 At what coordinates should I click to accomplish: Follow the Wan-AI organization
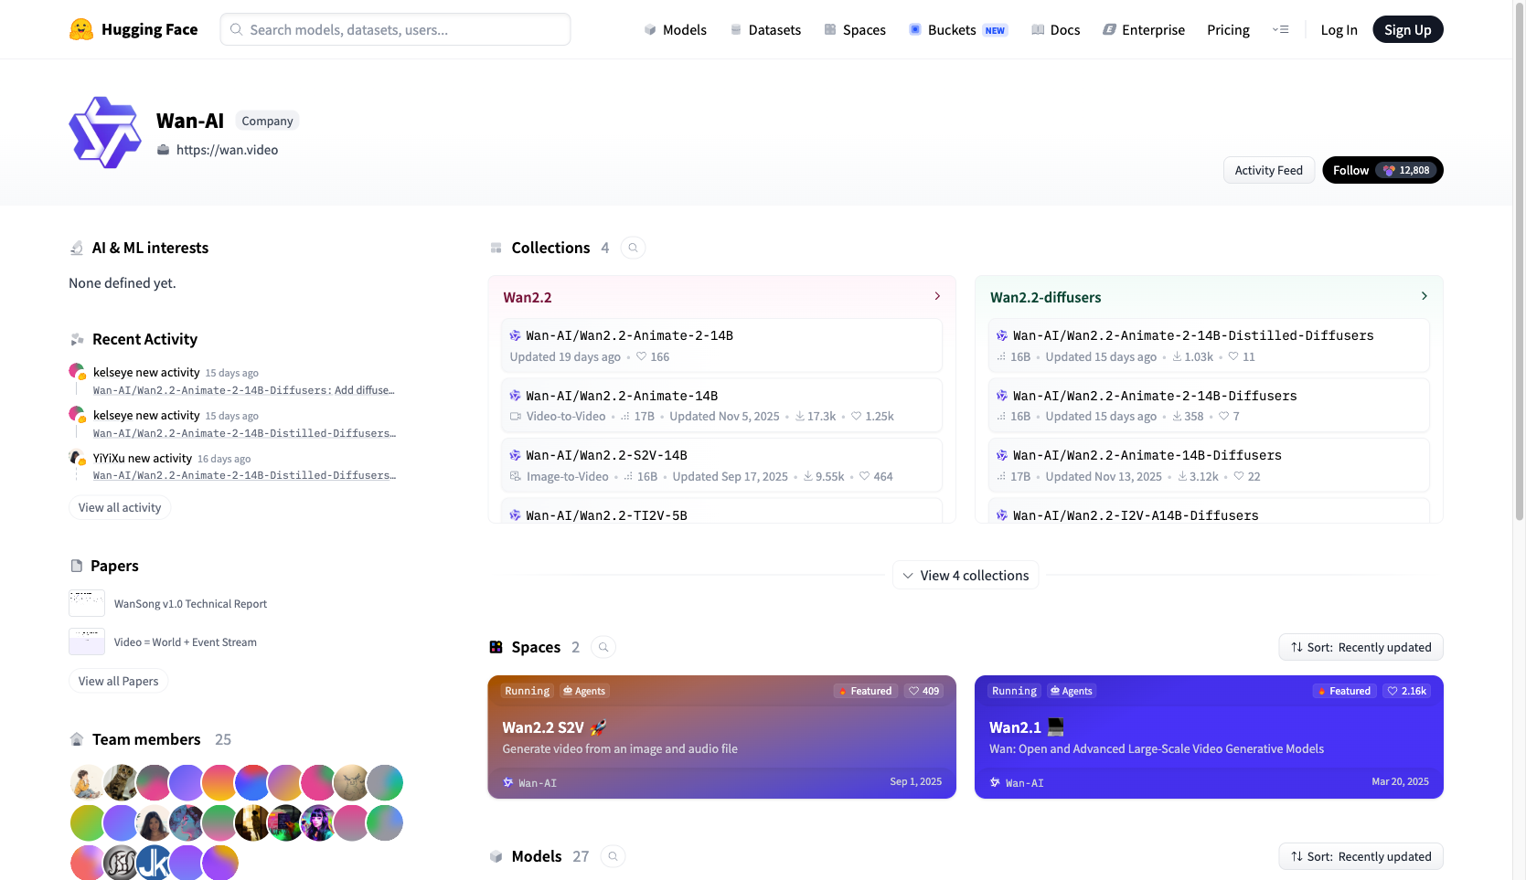click(x=1382, y=170)
